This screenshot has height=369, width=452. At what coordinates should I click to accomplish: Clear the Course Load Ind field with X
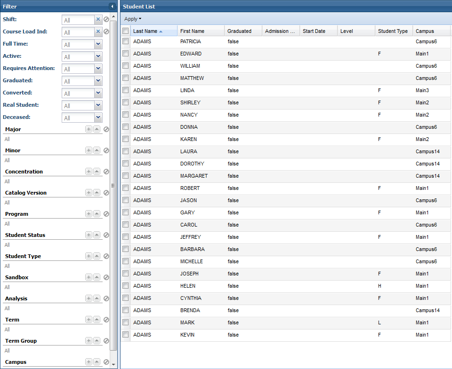coord(98,32)
